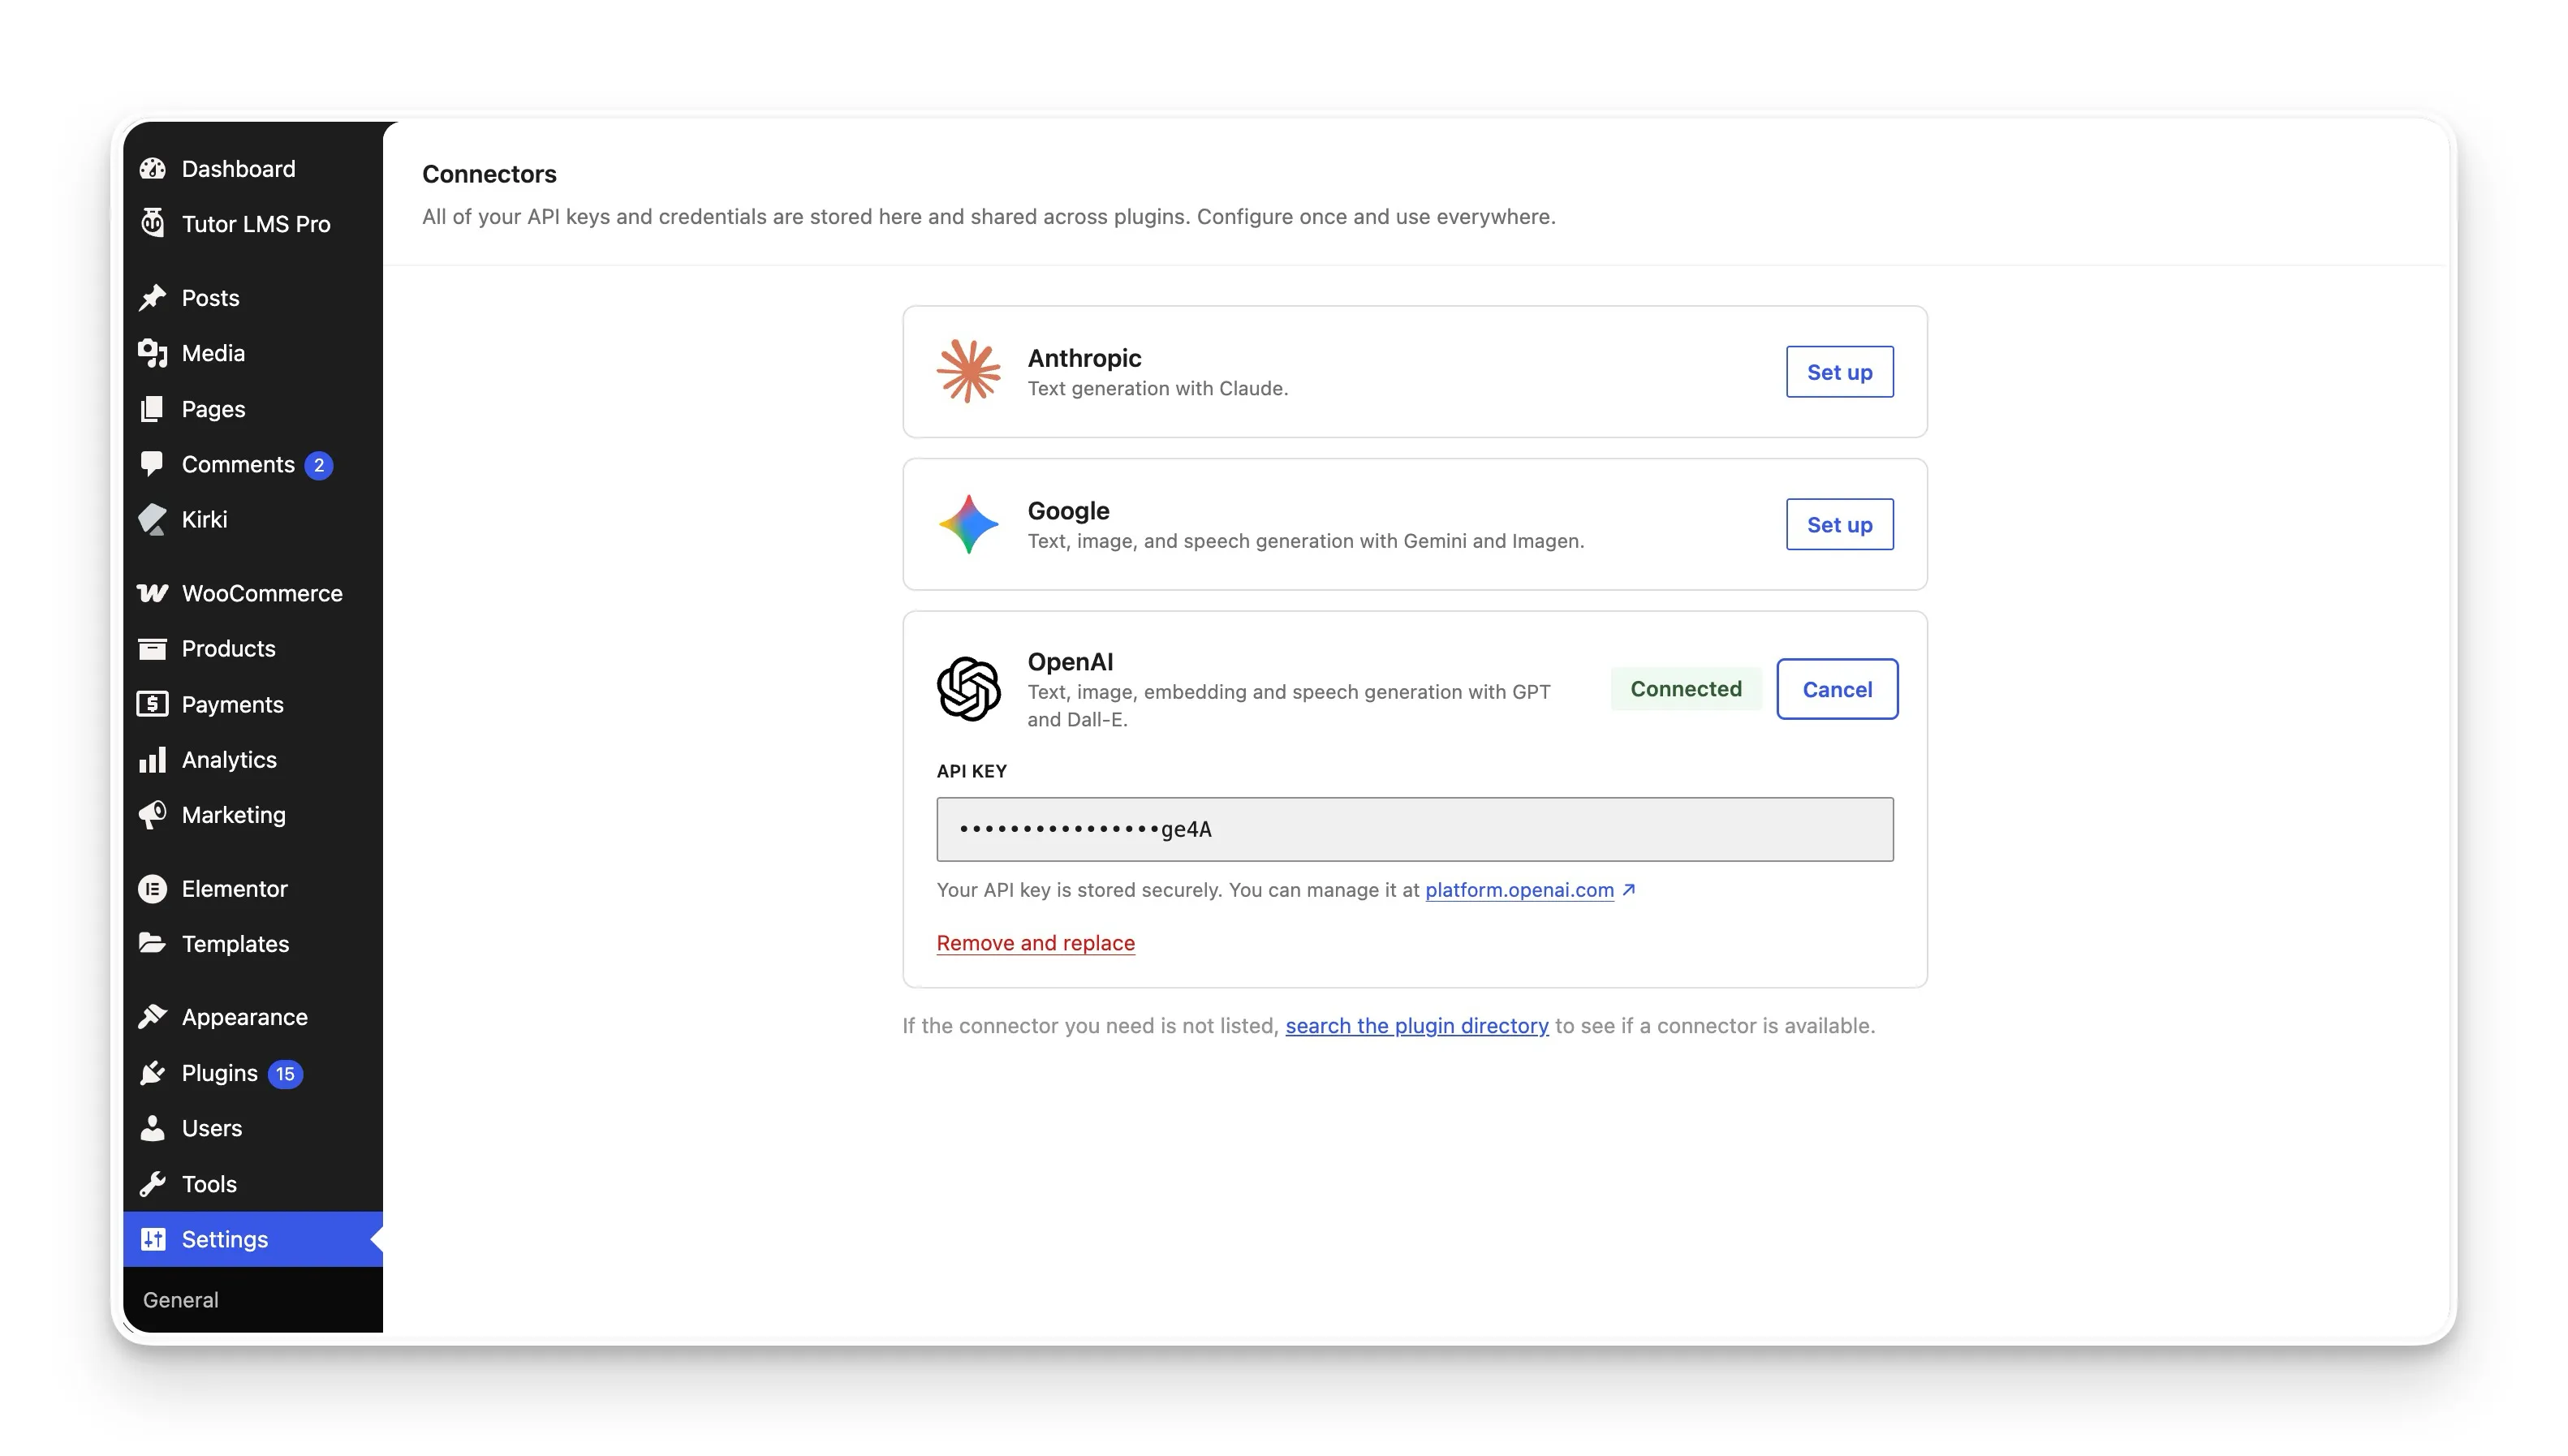The height and width of the screenshot is (1456, 2568).
Task: Click the Posts pushpin icon
Action: coord(152,298)
